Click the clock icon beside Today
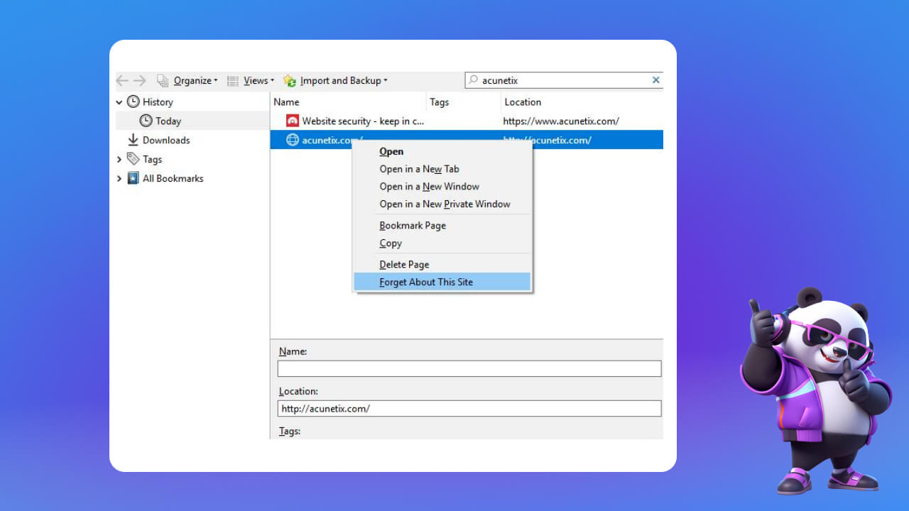Viewport: 909px width, 511px height. tap(146, 121)
